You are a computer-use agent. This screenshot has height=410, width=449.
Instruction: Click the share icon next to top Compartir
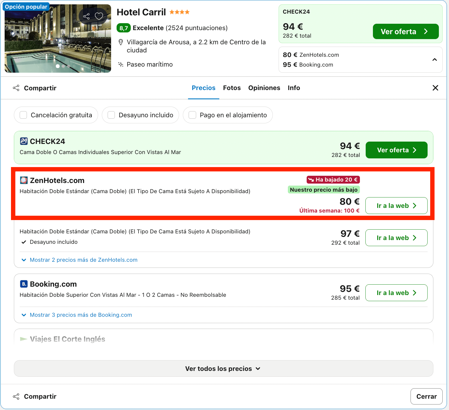coord(16,88)
